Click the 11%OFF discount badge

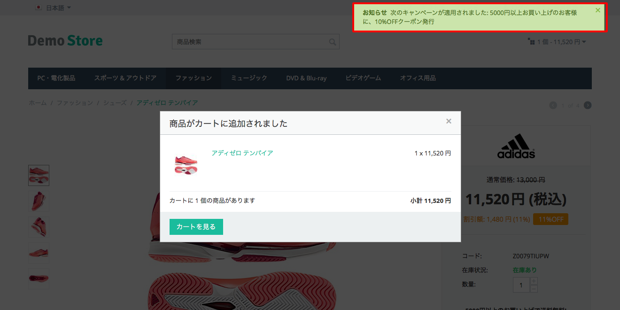click(x=550, y=219)
